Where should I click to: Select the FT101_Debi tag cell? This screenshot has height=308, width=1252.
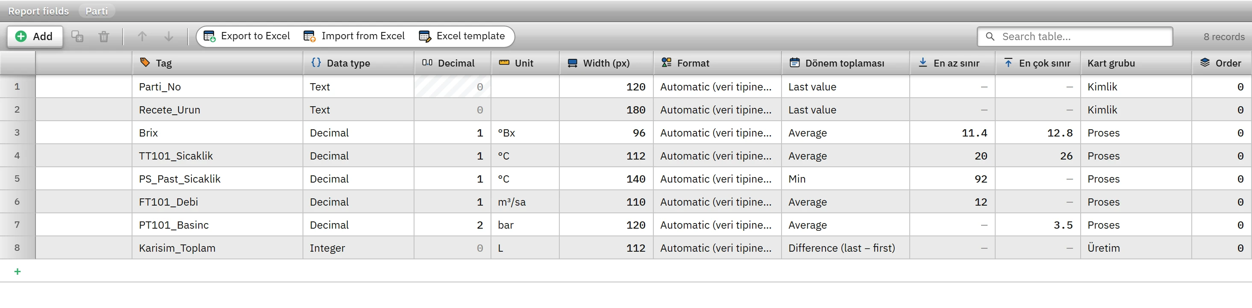(x=218, y=202)
